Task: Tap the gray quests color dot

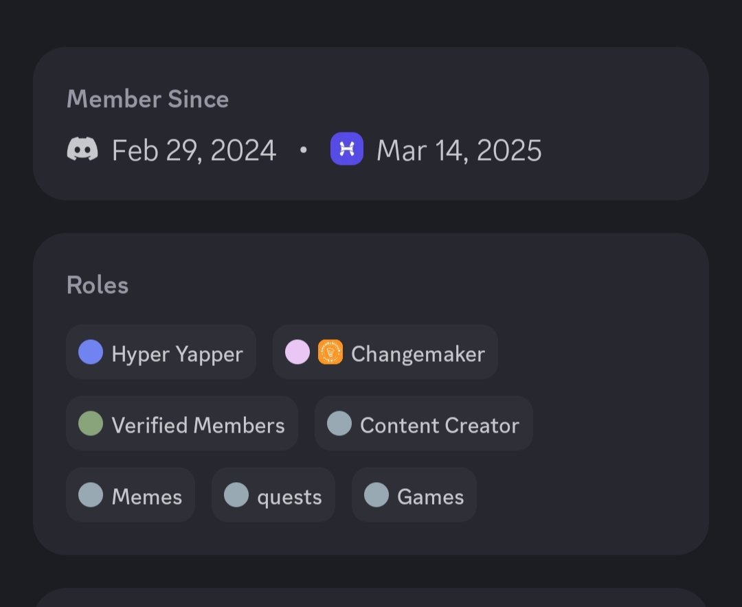Action: [236, 495]
